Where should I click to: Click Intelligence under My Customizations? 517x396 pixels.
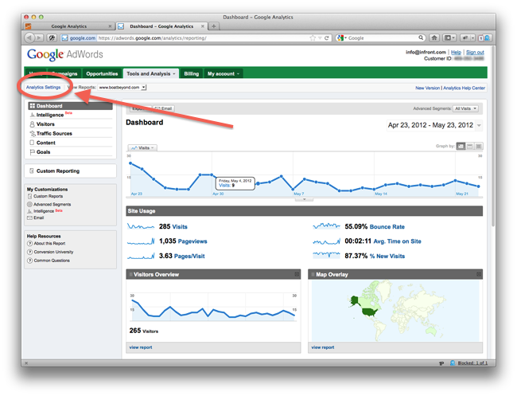click(44, 211)
